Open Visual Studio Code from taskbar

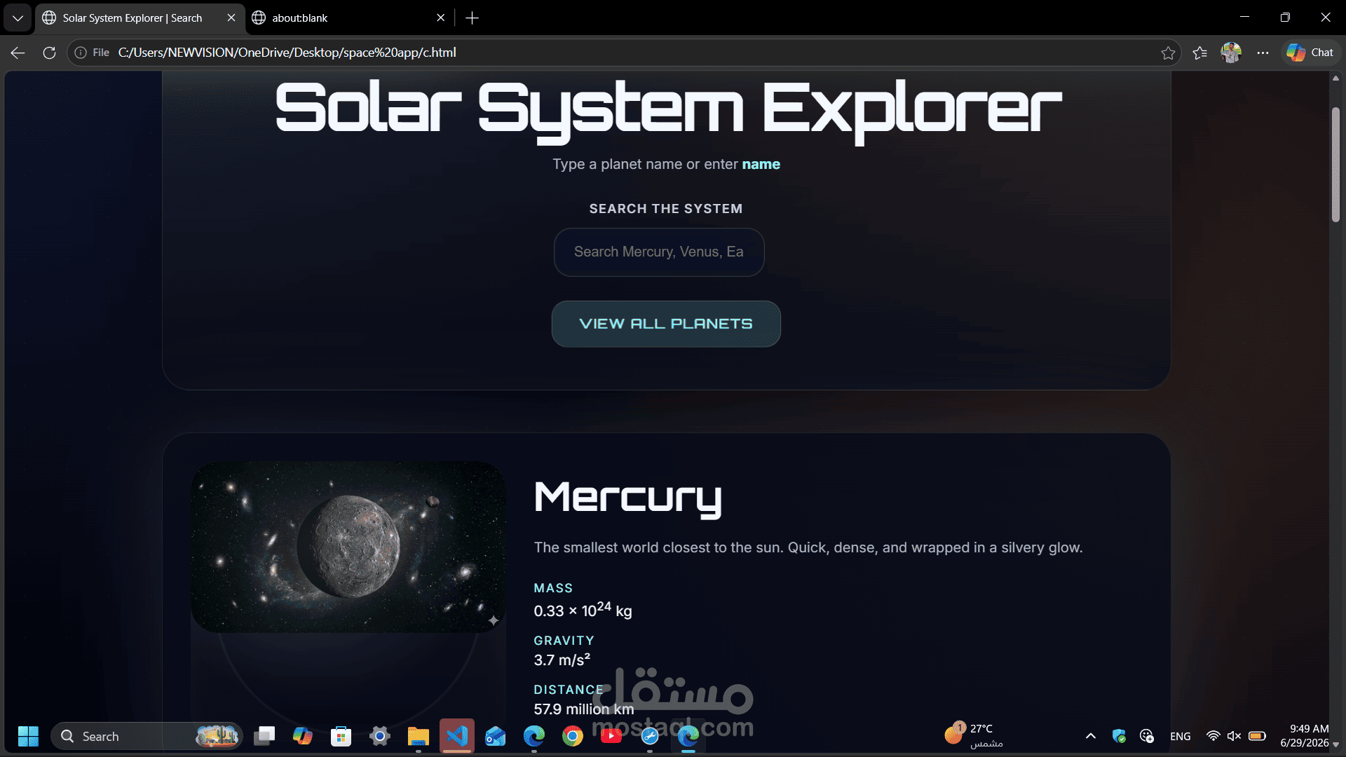click(x=457, y=736)
